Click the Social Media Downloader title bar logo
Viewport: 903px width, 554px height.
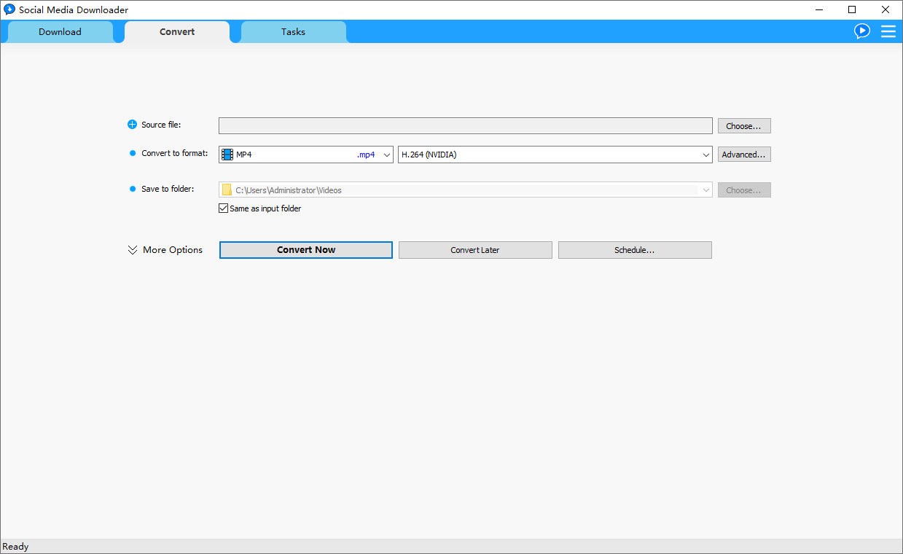[x=9, y=9]
